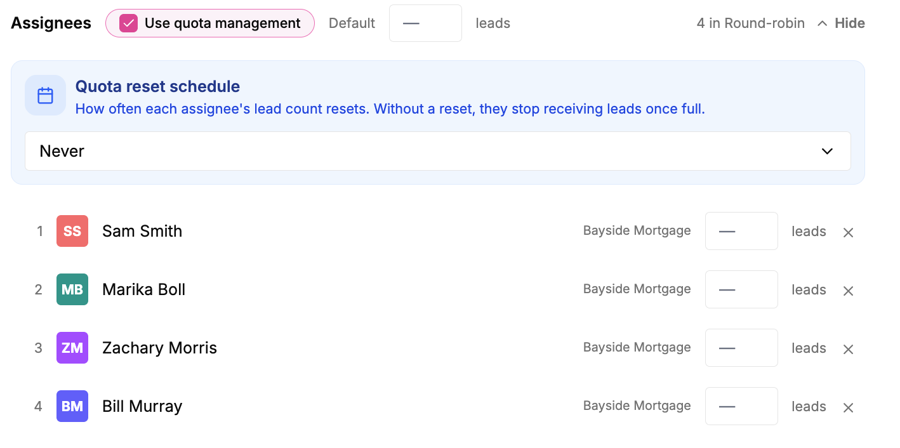Remove Zachary Morris with the X icon
Screen dimensions: 900x448
pos(848,349)
